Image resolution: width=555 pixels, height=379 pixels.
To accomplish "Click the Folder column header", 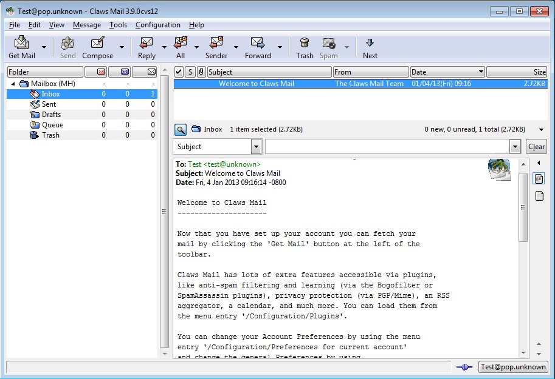I will (46, 72).
